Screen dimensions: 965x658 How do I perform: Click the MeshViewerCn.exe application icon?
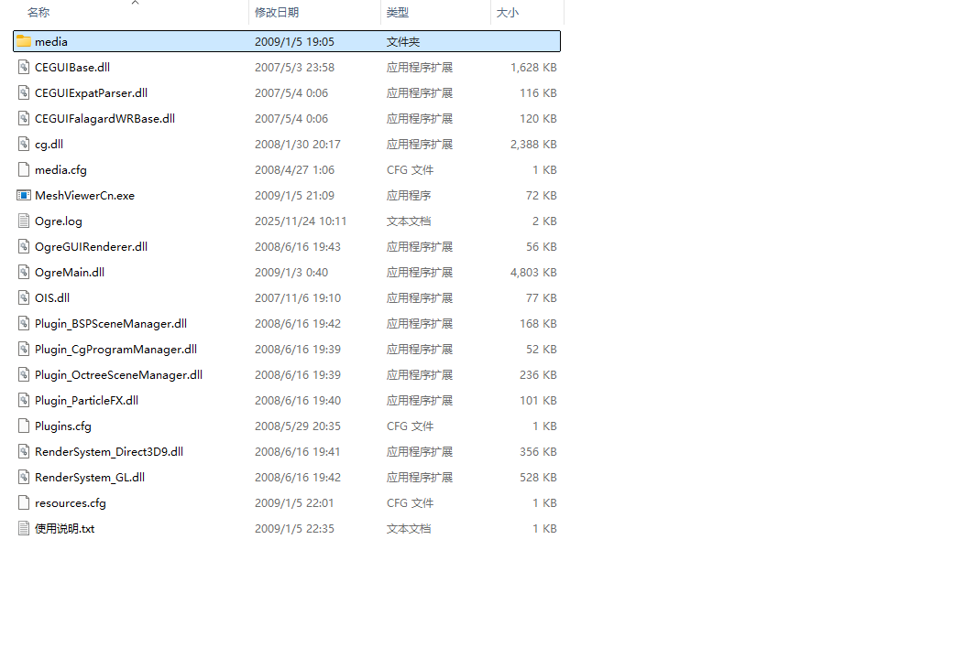[24, 195]
